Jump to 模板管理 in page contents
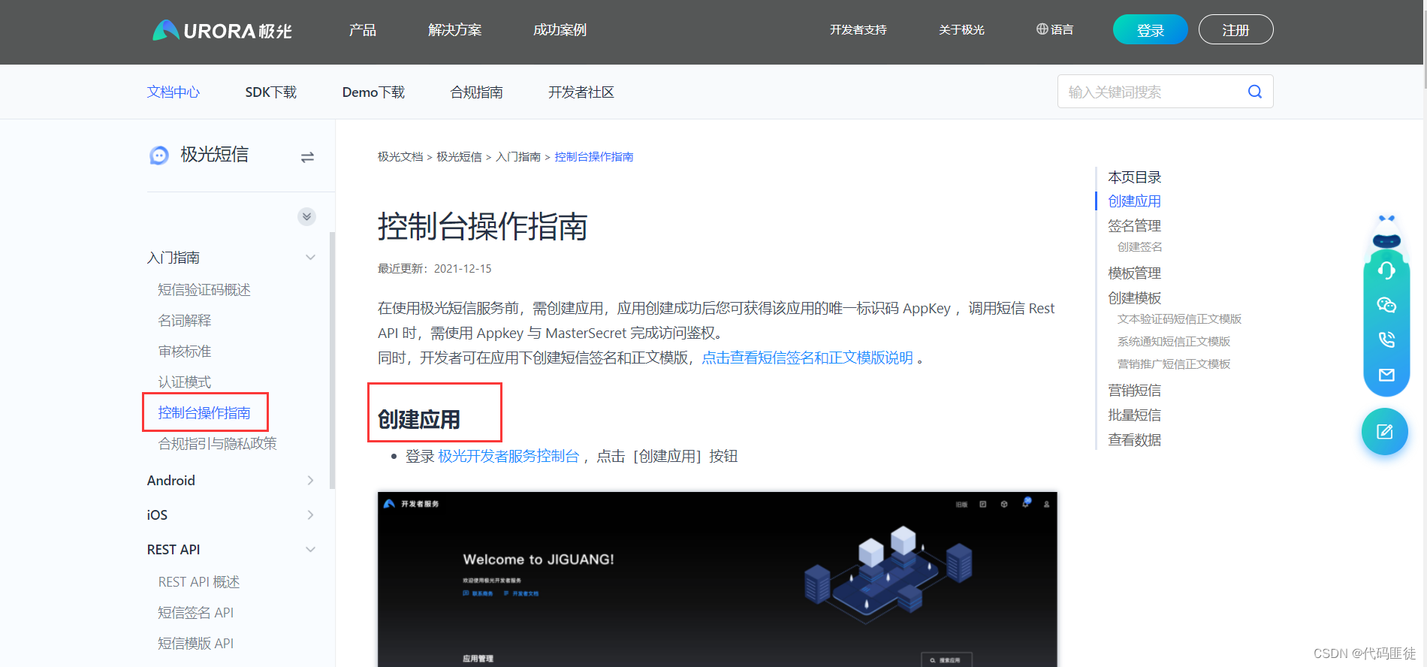1427x667 pixels. [x=1135, y=273]
